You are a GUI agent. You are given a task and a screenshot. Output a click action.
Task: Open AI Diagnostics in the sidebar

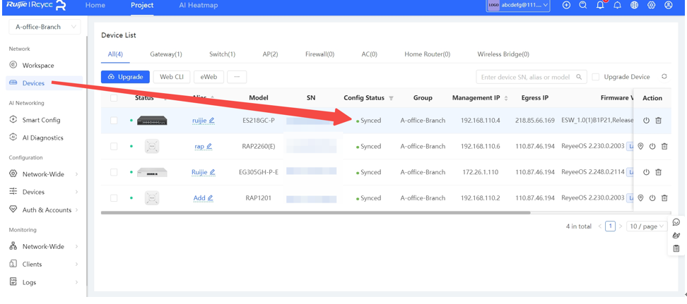point(43,138)
